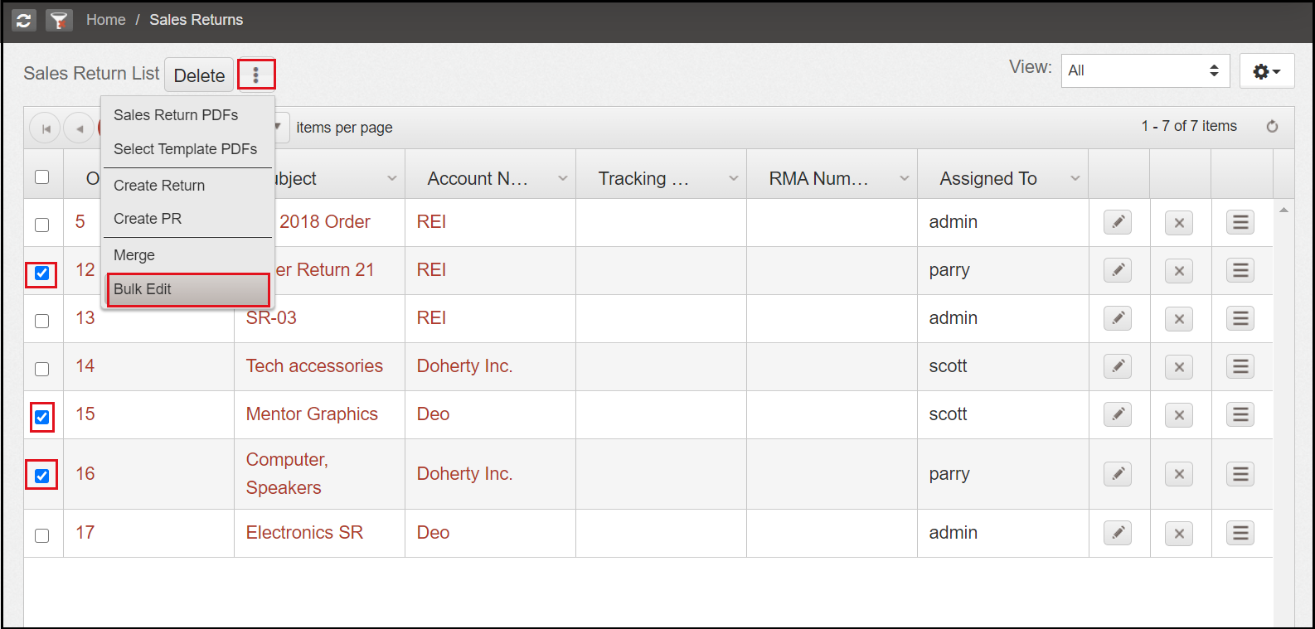
Task: Open row menu for sales return 15
Action: [1240, 414]
